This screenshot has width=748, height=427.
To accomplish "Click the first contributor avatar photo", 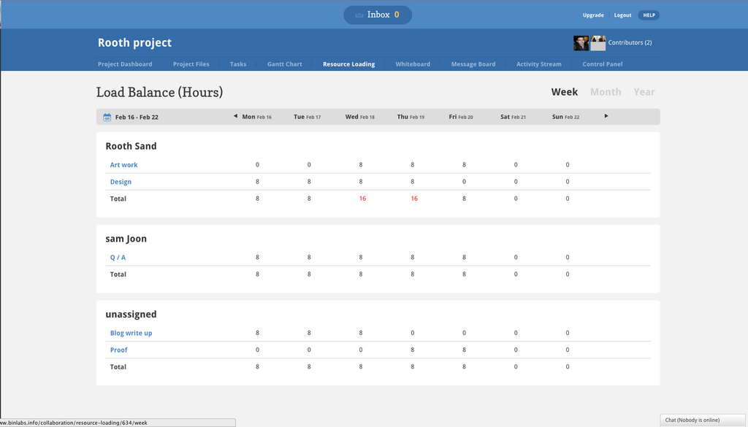I will click(x=581, y=43).
